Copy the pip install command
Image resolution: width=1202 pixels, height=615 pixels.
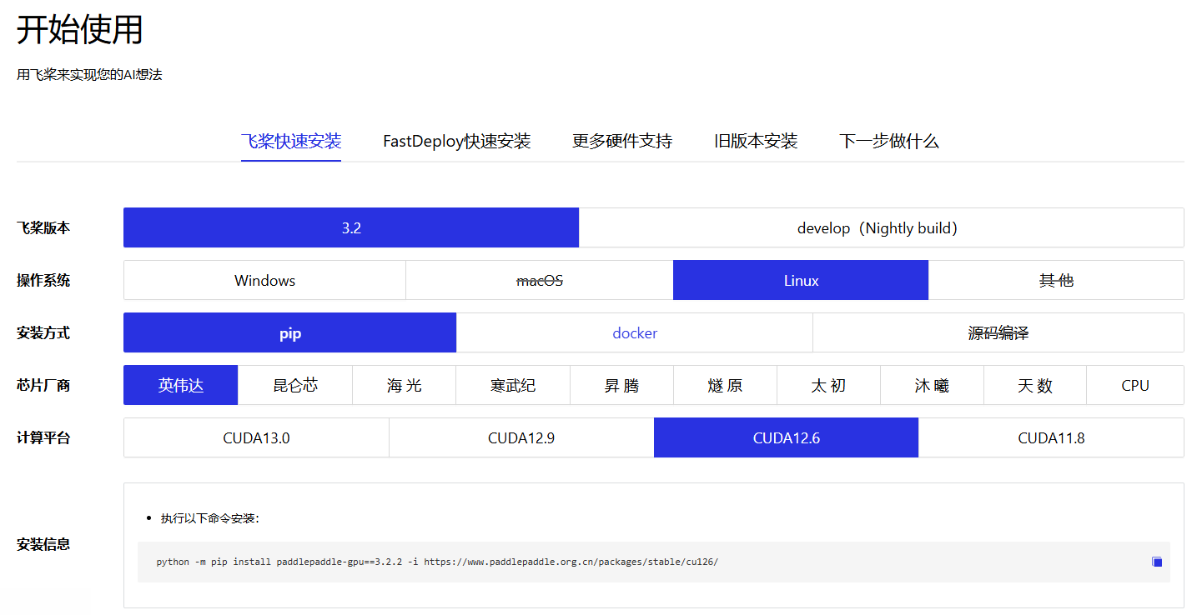pos(1157,562)
